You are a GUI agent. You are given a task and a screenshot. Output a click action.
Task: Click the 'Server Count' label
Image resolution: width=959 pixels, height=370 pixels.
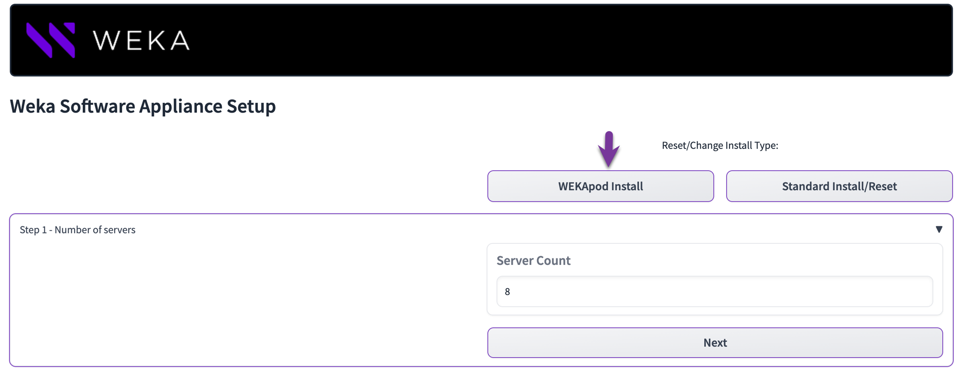pos(533,261)
